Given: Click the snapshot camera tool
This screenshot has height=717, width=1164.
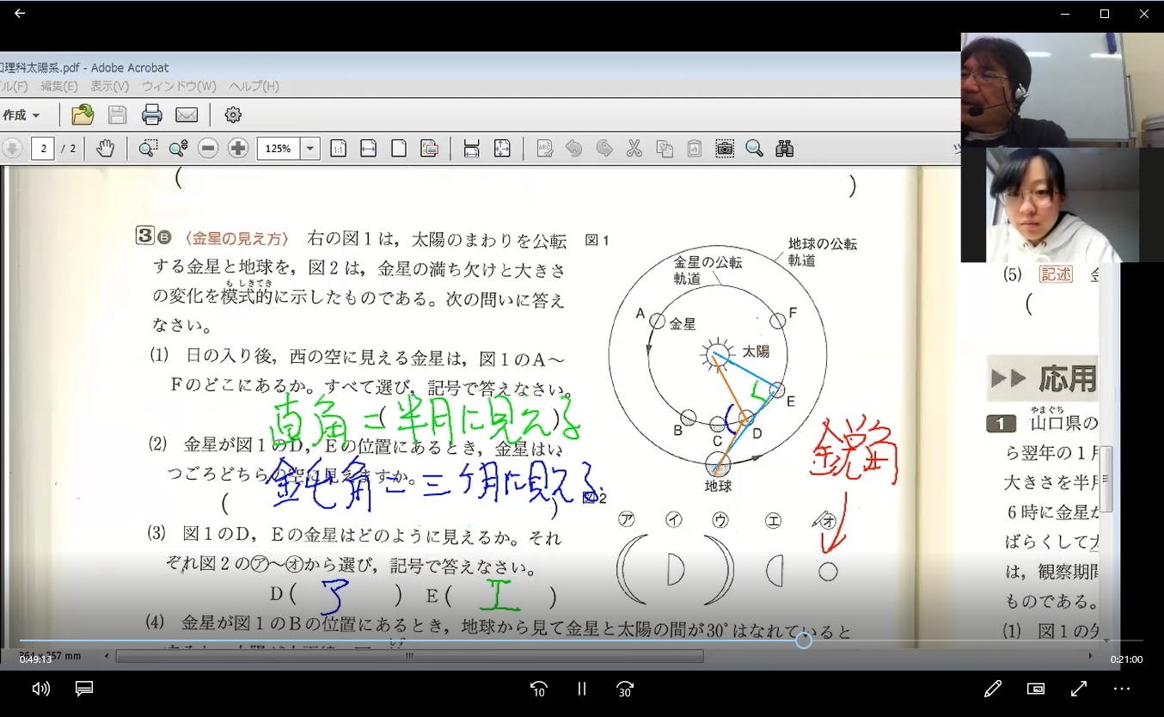Looking at the screenshot, I should point(725,149).
